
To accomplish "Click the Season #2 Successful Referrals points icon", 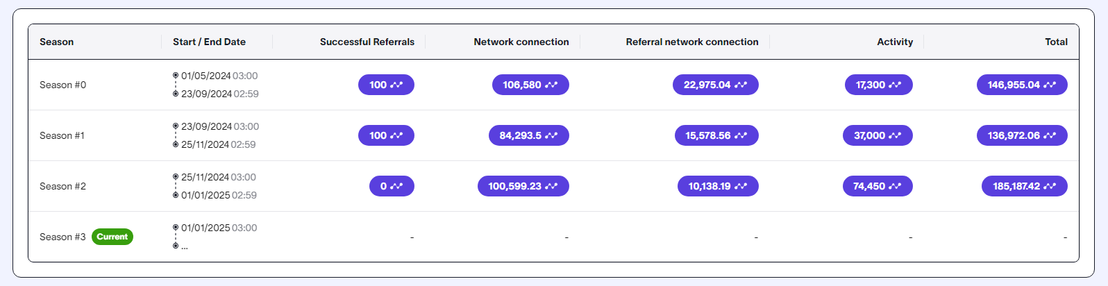I will click(x=396, y=186).
